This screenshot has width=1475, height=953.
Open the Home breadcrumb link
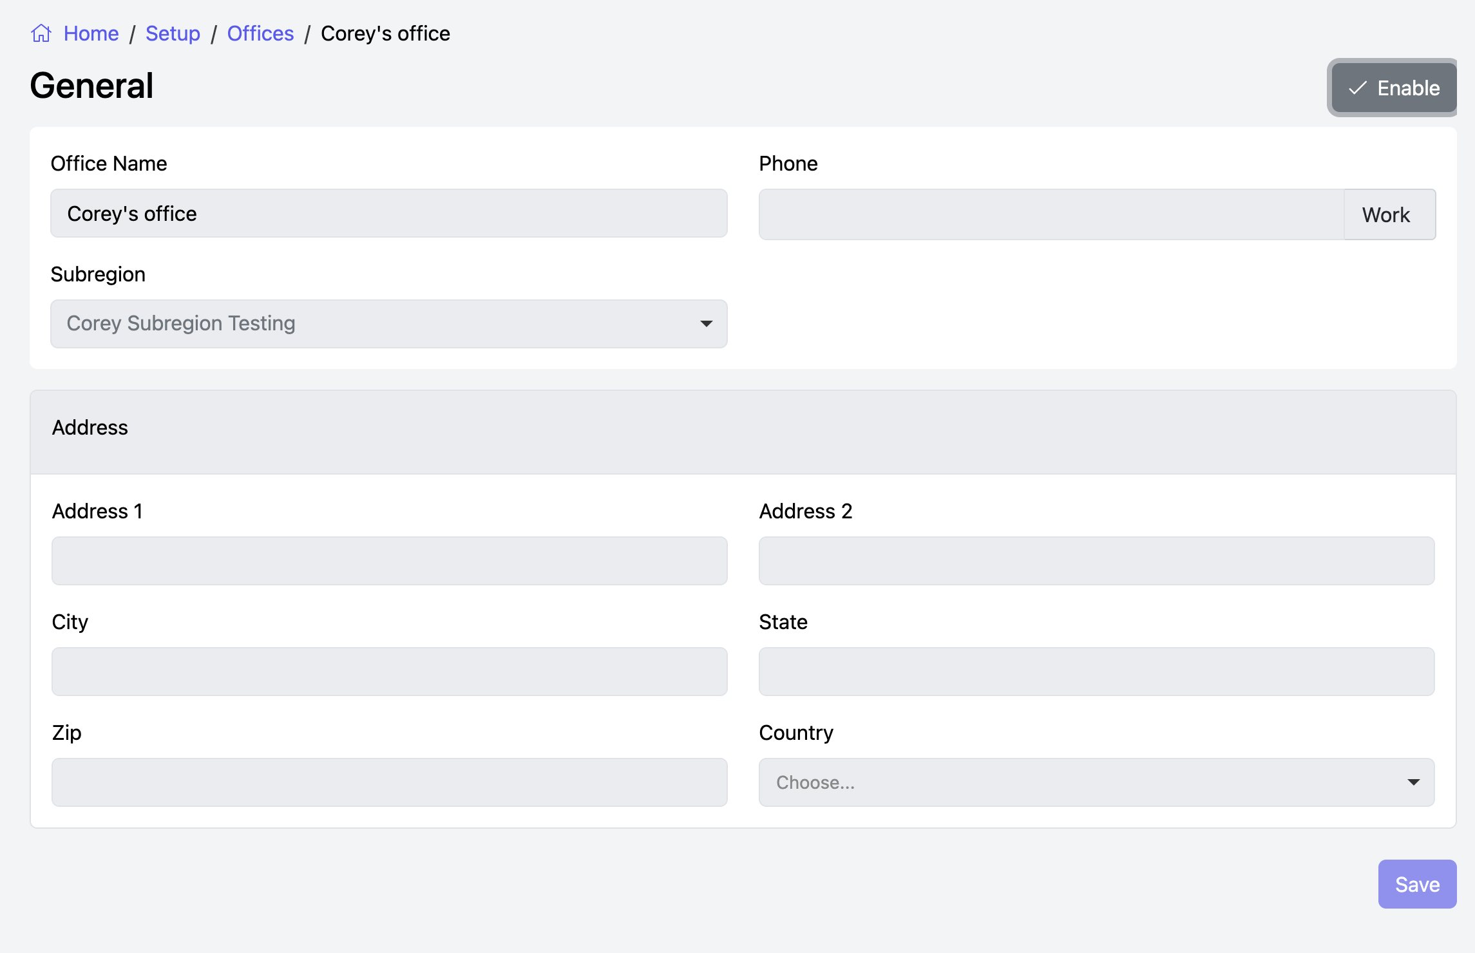(91, 33)
